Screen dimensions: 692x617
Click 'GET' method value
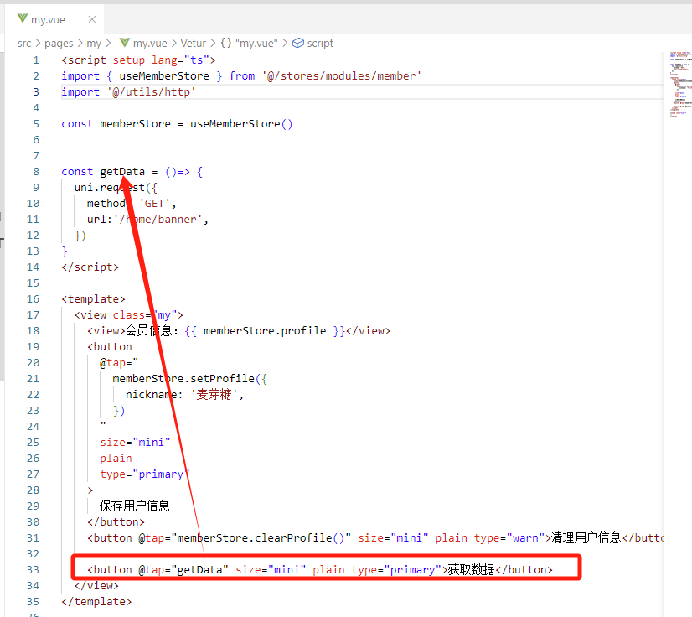pos(154,204)
